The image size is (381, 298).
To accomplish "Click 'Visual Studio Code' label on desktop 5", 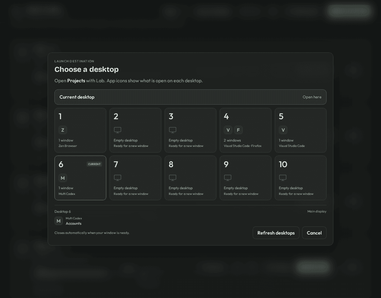I will pyautogui.click(x=292, y=146).
